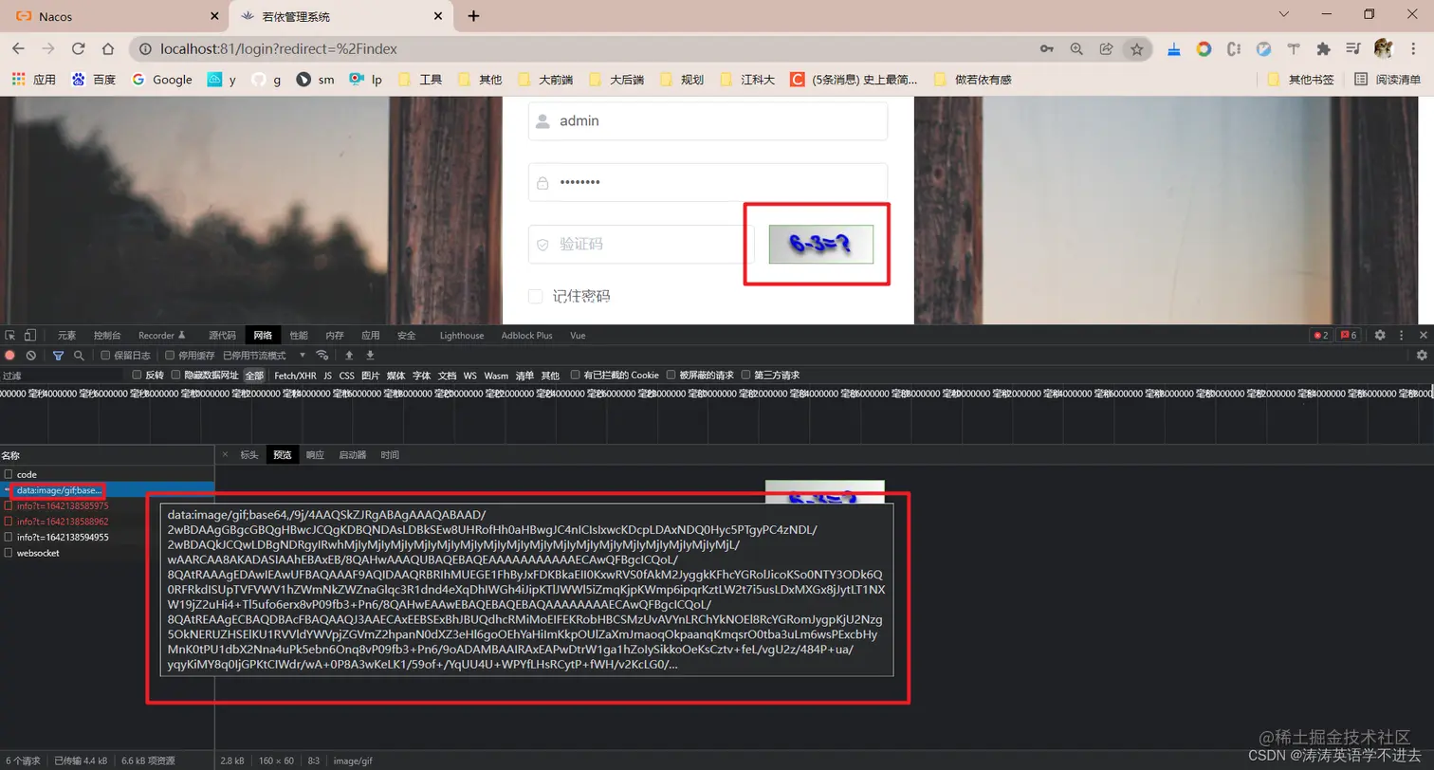This screenshot has width=1434, height=770.
Task: Activate the DevTools inspect element picker
Action: coord(10,335)
